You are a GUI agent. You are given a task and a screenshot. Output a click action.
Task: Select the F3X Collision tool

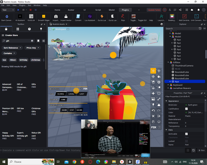(159, 88)
